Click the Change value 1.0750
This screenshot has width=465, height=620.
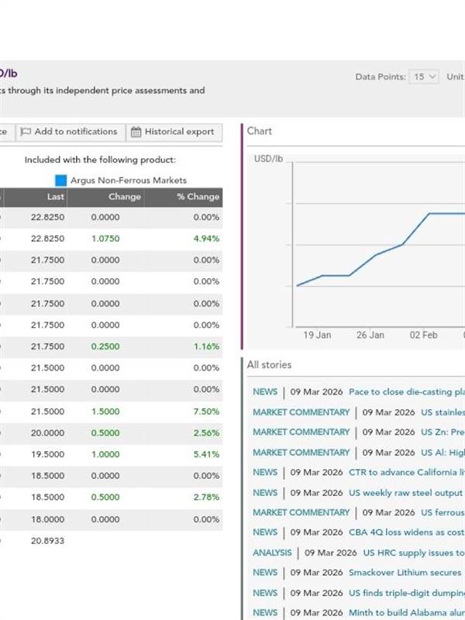click(x=105, y=239)
